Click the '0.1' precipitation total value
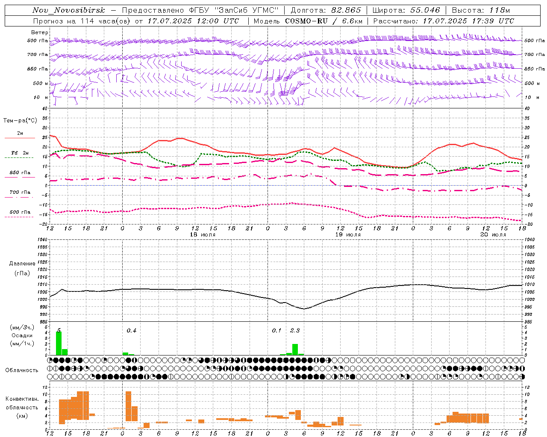This screenshot has width=547, height=437. (277, 331)
